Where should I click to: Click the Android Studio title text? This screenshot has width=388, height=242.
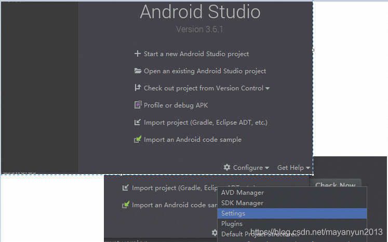click(x=200, y=11)
